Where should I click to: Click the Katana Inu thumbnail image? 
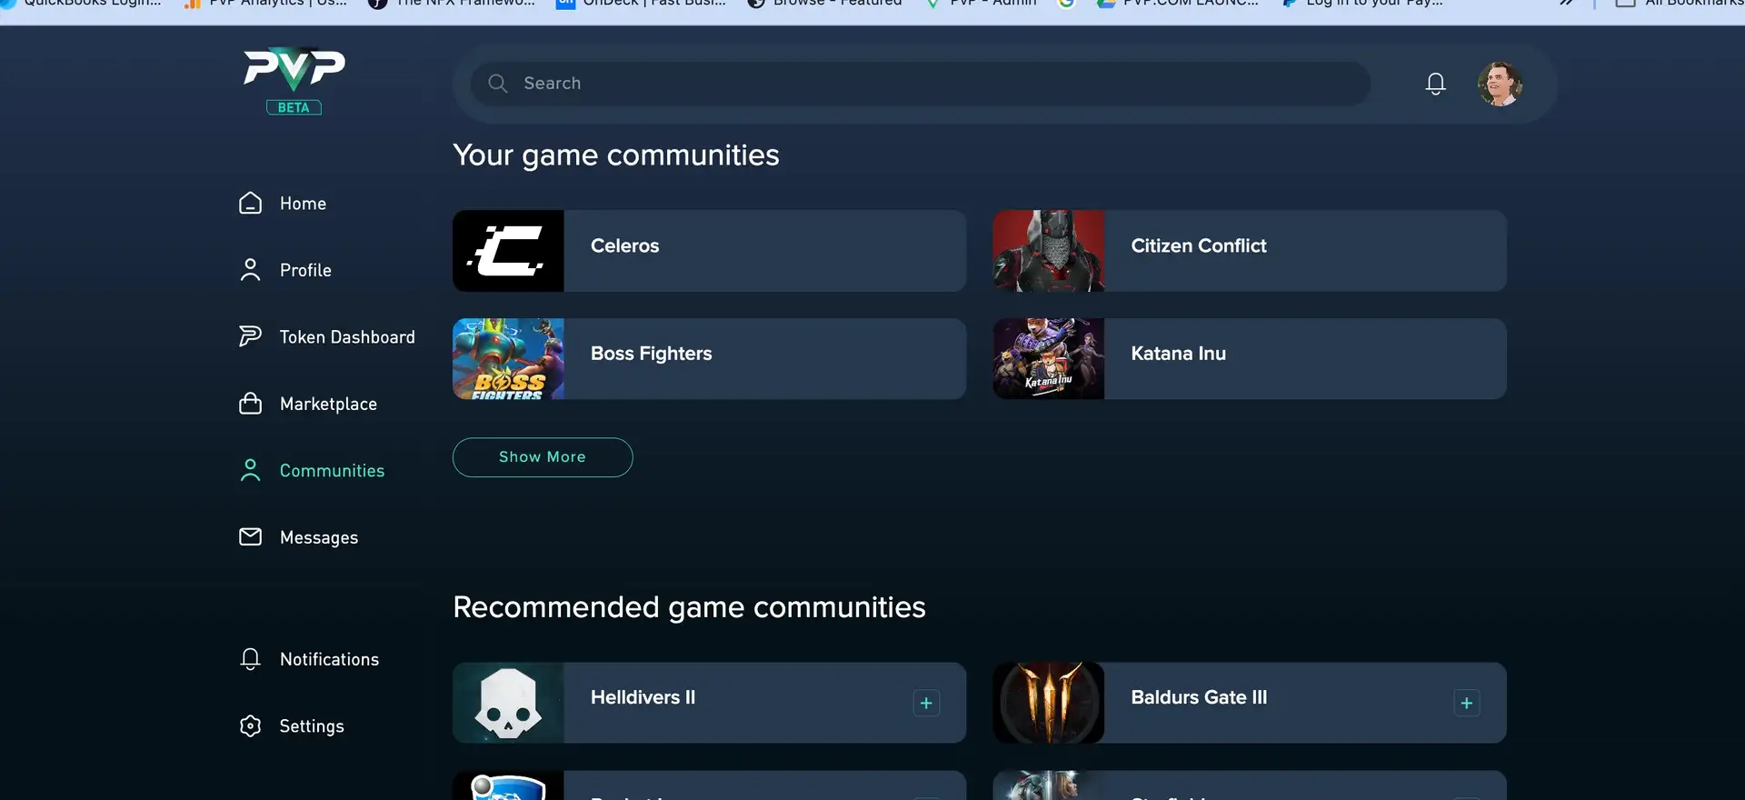tap(1048, 358)
